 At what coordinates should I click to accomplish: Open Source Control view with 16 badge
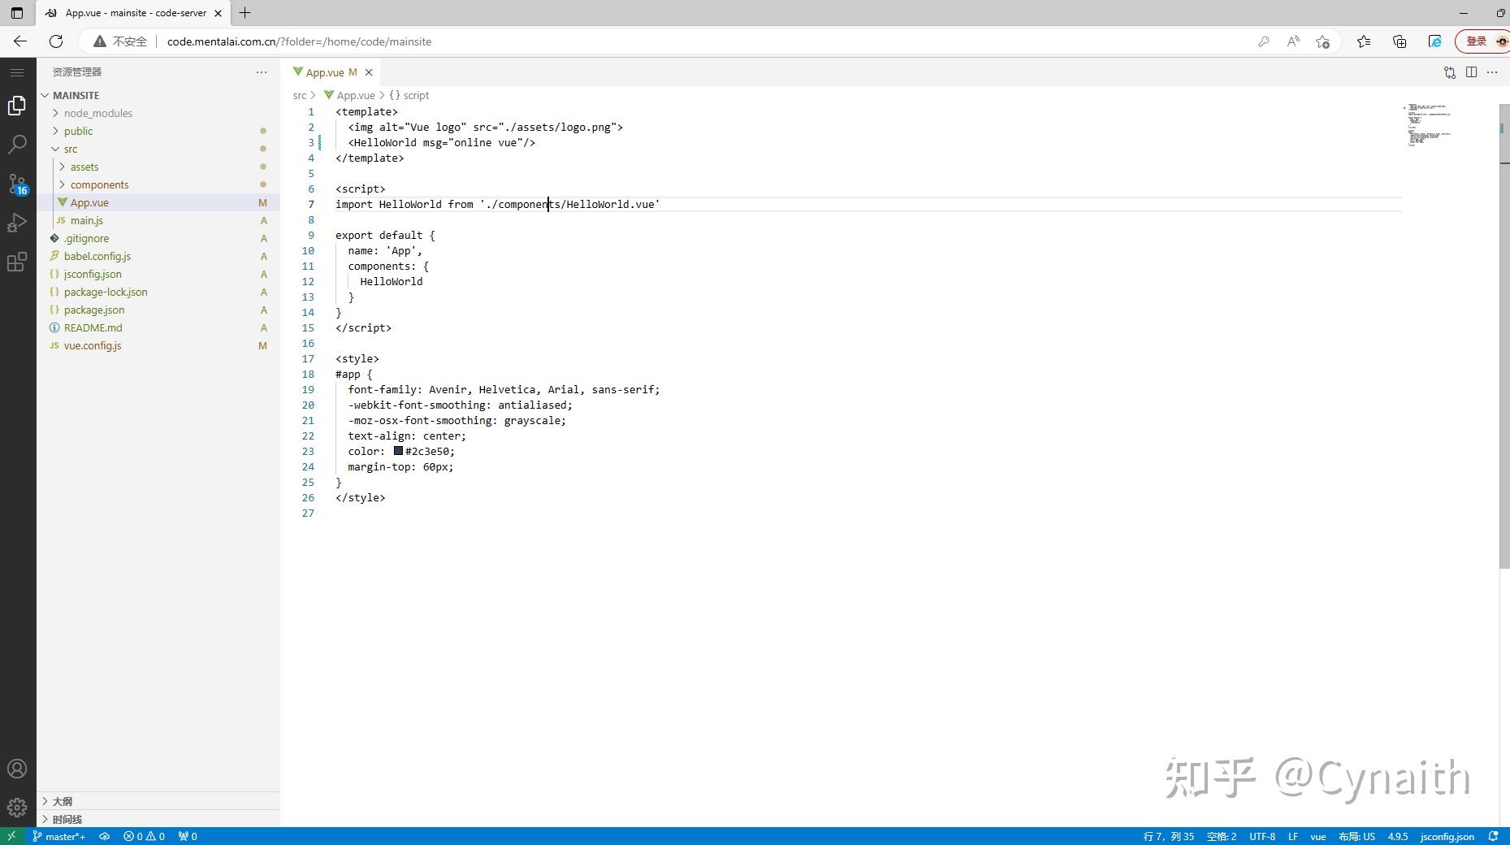pyautogui.click(x=17, y=184)
